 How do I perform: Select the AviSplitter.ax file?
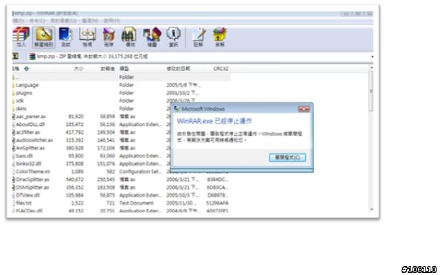tap(30, 148)
